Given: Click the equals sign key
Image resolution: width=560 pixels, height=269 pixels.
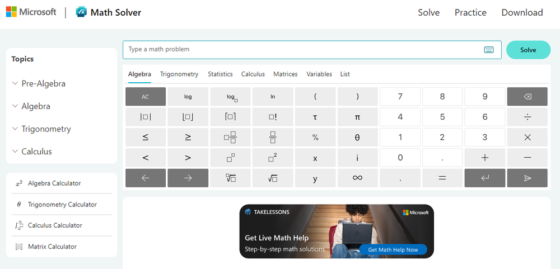Looking at the screenshot, I should click(442, 178).
